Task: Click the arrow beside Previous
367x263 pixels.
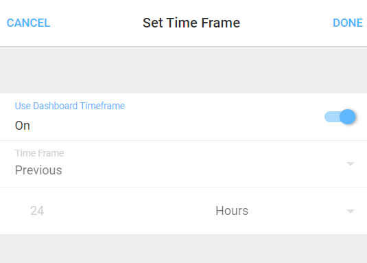Action: point(351,164)
